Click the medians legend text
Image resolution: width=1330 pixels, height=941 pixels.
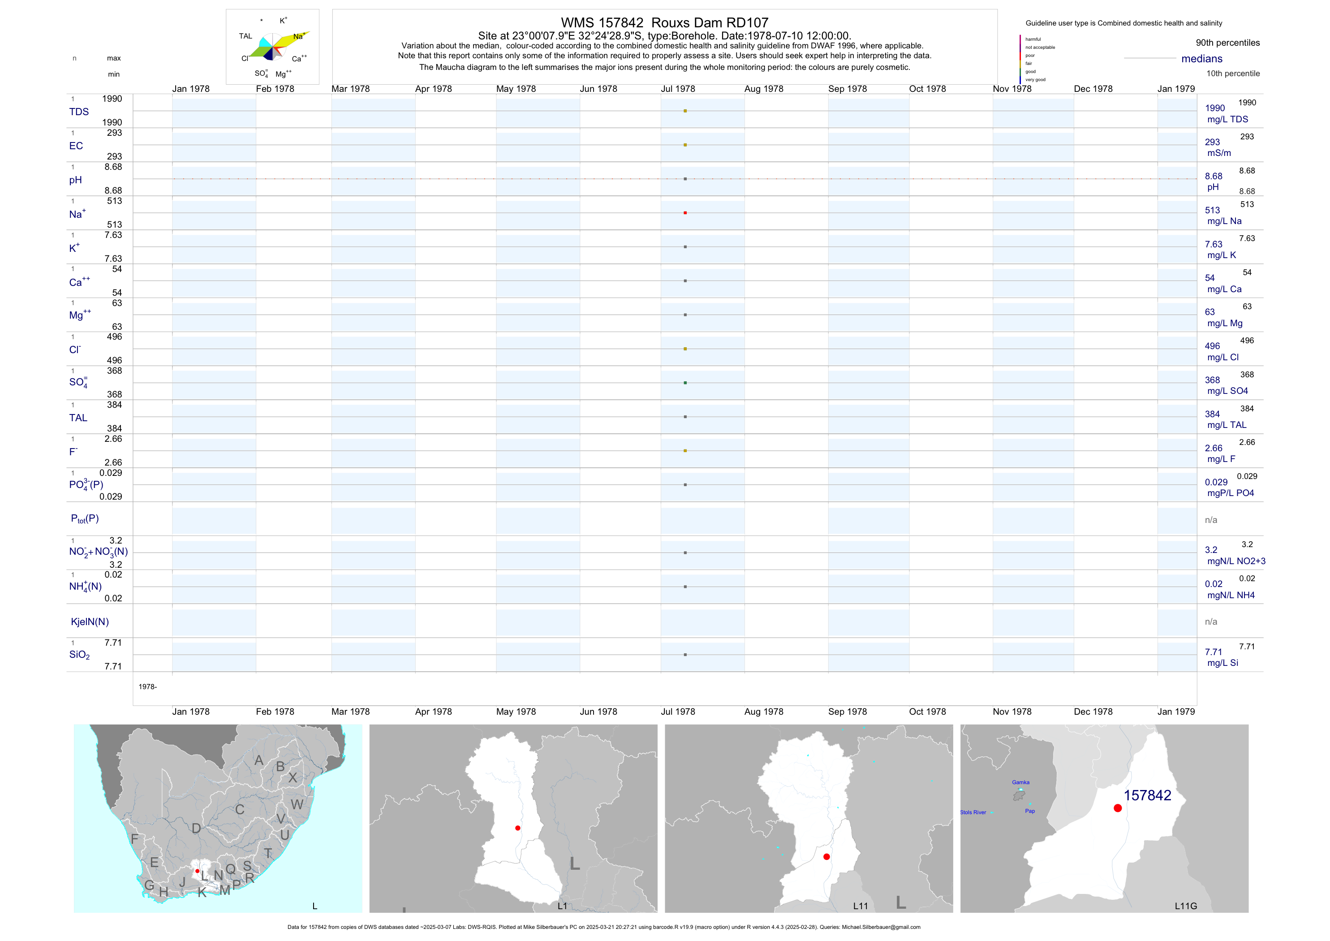1201,59
